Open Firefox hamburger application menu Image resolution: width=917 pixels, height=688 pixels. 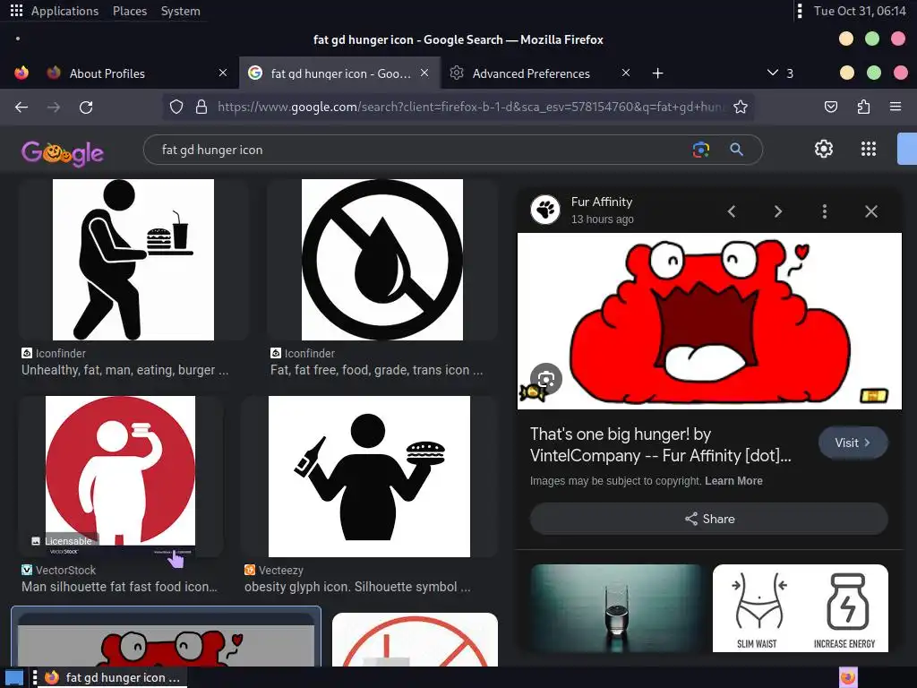coord(896,107)
